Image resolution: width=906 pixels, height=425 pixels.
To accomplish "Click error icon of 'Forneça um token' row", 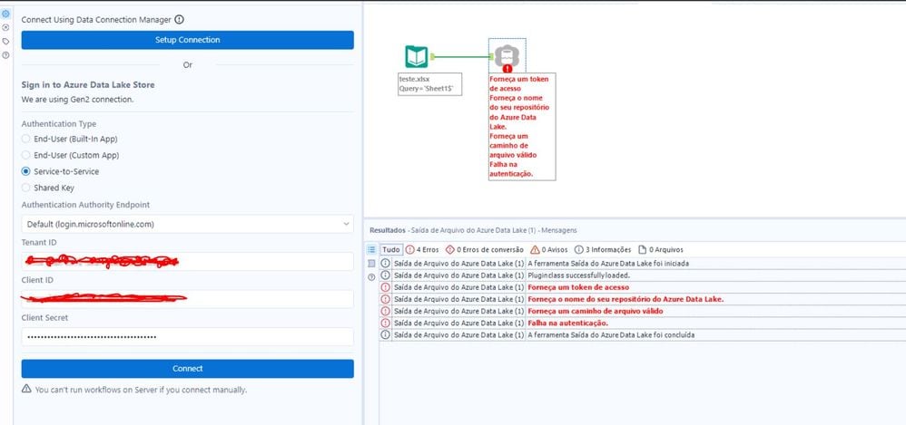I will pos(386,287).
